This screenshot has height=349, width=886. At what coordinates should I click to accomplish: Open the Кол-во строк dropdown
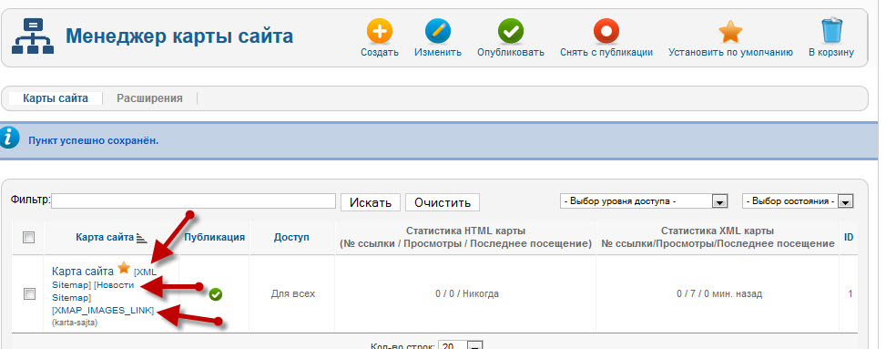point(462,345)
